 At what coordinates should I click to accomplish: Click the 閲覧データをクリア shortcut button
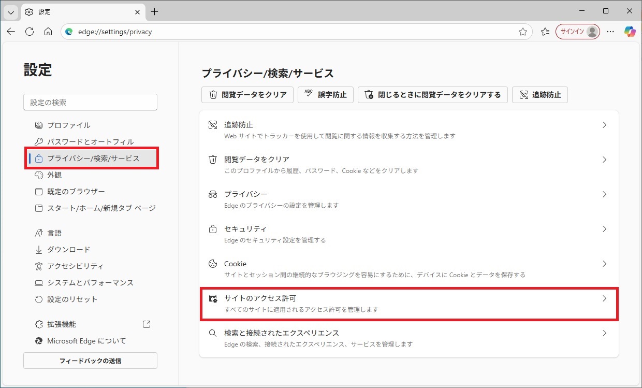pos(247,95)
